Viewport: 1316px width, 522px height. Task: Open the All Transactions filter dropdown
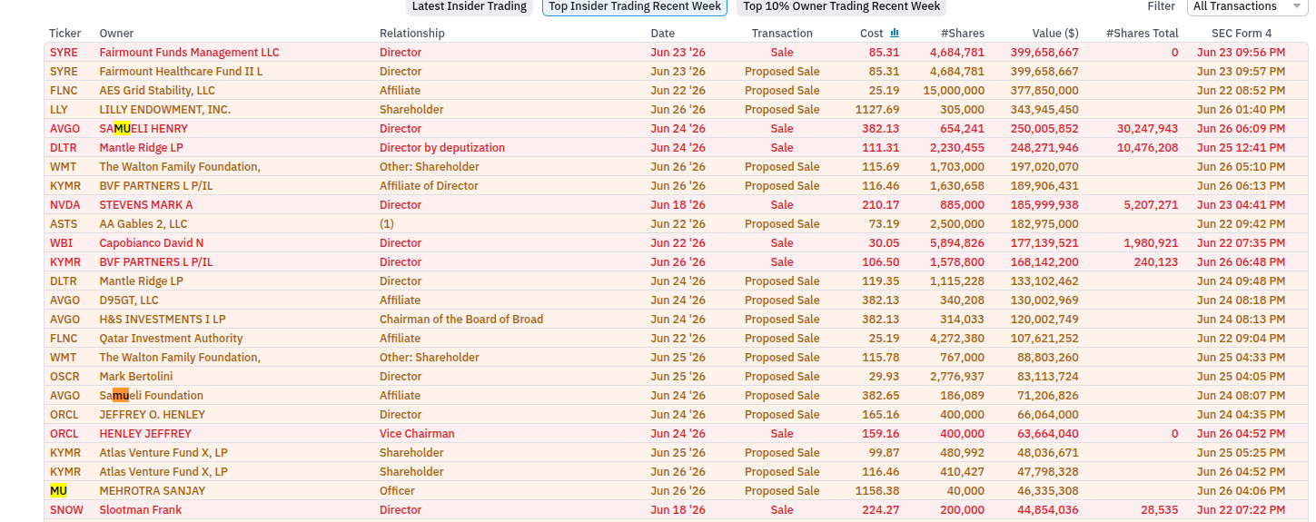(1248, 6)
